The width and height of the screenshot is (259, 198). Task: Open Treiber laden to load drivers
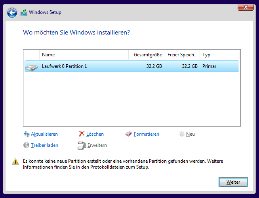44,145
